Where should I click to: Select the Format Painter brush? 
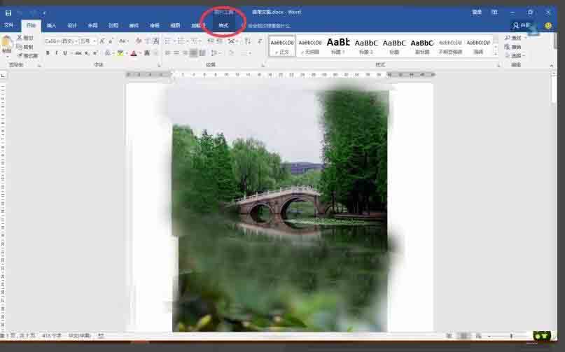tap(20, 55)
